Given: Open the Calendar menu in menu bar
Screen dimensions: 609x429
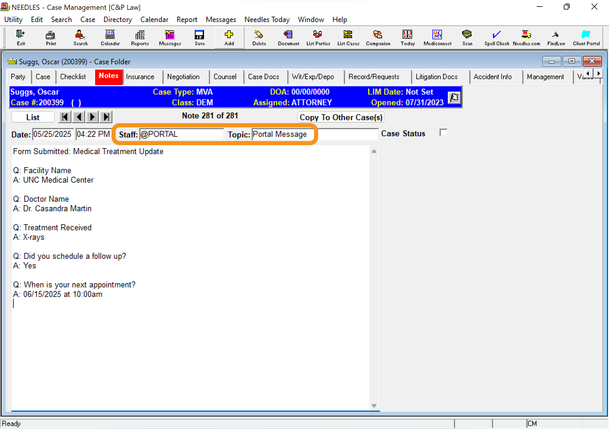Looking at the screenshot, I should coord(154,20).
